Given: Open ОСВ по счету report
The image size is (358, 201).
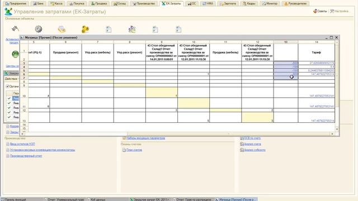Looking at the screenshot, I should point(252,138).
